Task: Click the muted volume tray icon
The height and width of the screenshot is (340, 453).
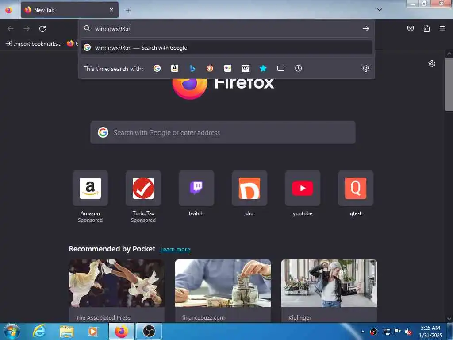Action: [x=408, y=332]
